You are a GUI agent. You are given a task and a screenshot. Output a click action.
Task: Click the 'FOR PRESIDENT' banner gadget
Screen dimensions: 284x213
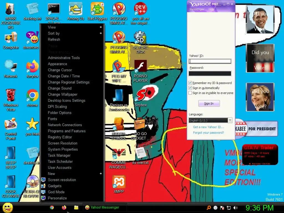(257, 129)
